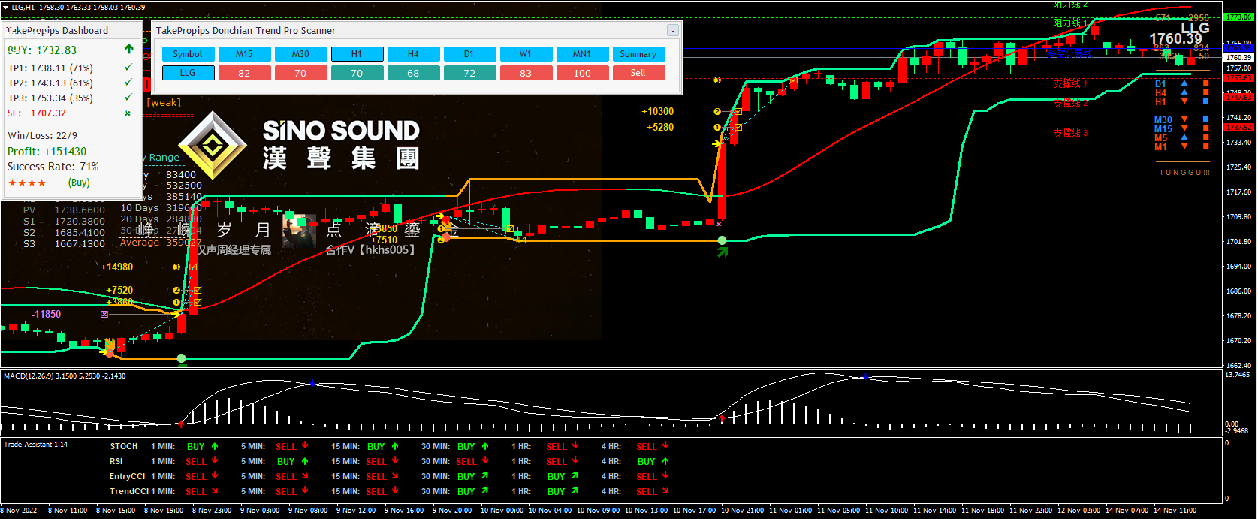1258x519 pixels.
Task: Click the green 1773.06 price label
Action: (1238, 17)
